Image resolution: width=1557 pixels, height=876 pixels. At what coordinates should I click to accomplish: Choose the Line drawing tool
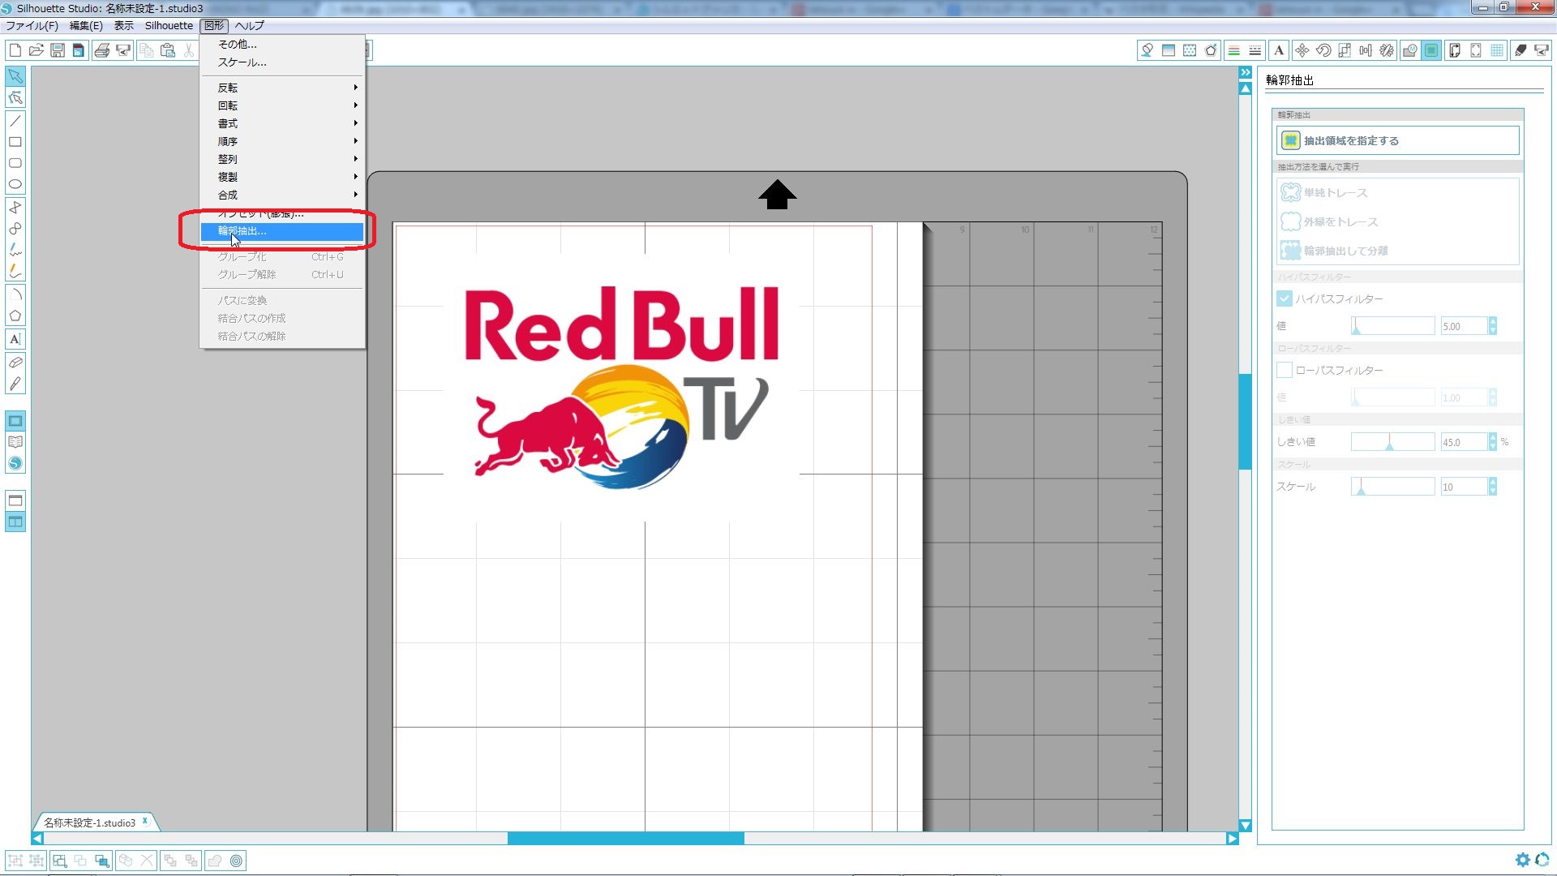15,121
